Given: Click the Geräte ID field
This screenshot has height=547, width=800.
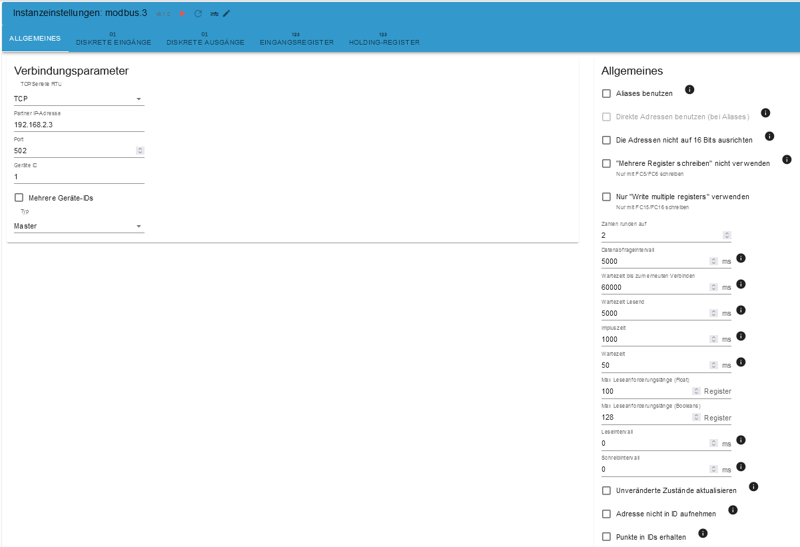Looking at the screenshot, I should (79, 177).
